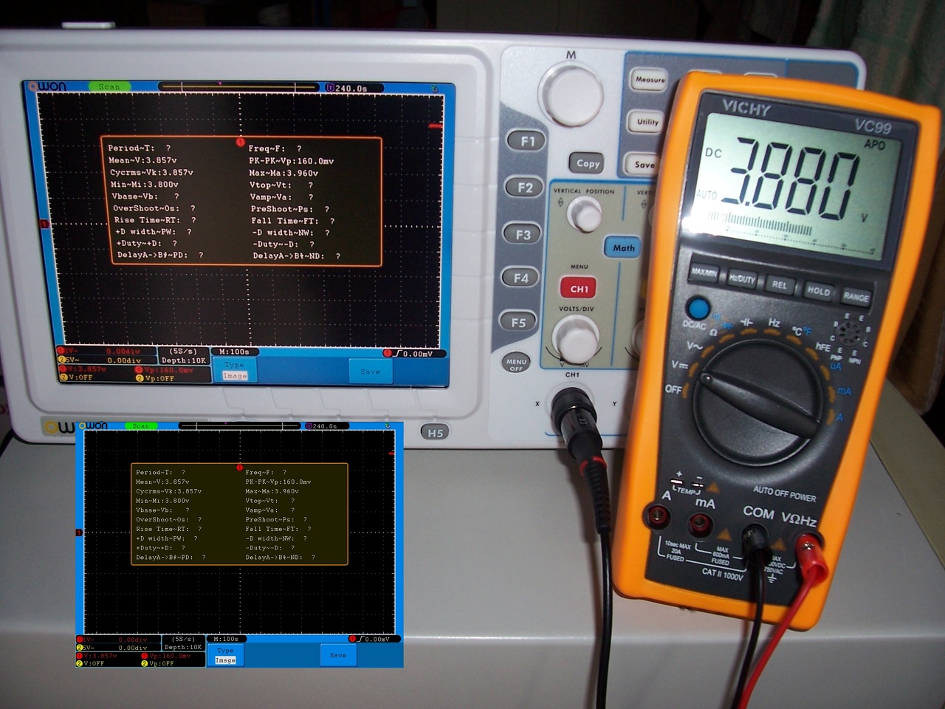Click PK-PK~Vp:160.0mv on the oscilloscope screen
Image resolution: width=945 pixels, height=709 pixels.
(291, 161)
